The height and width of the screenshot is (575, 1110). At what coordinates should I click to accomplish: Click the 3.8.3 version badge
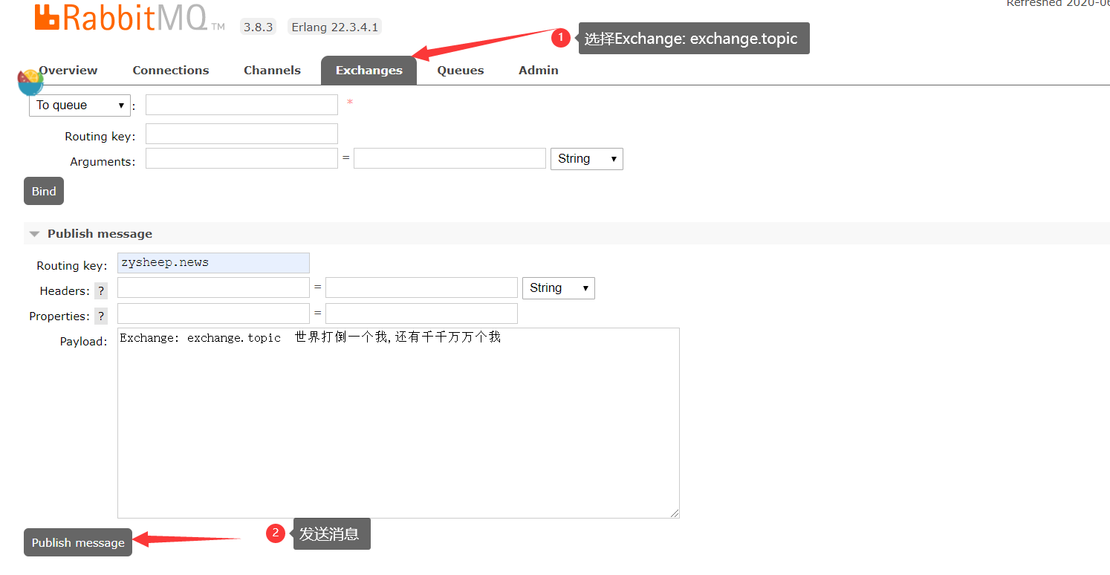[x=258, y=27]
